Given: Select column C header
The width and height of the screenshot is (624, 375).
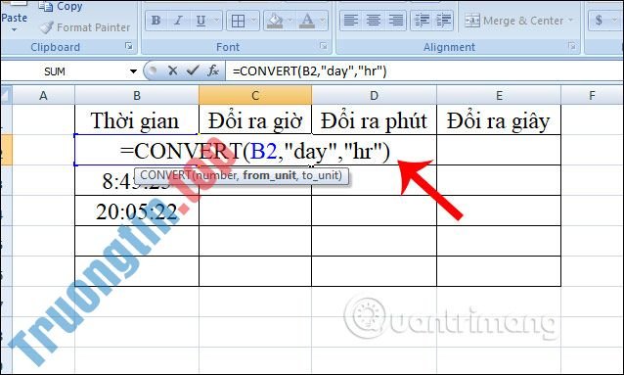Looking at the screenshot, I should tap(255, 96).
